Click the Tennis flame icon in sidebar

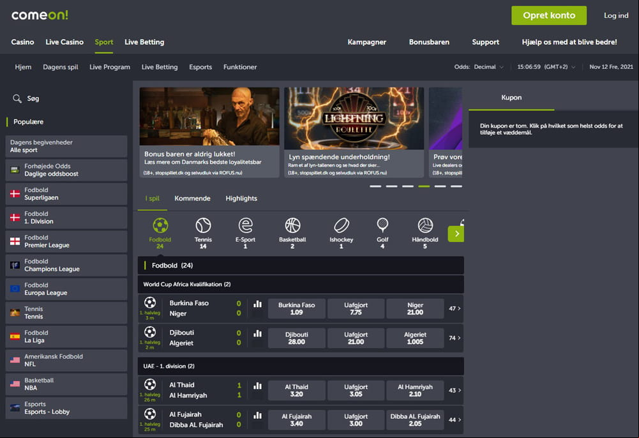[15, 313]
